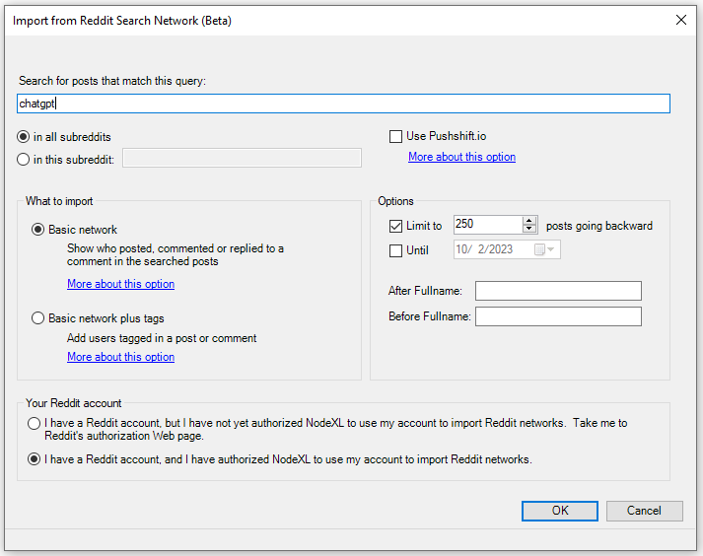Increase post limit with up arrow
Screen dimensions: 703x556
[529, 221]
